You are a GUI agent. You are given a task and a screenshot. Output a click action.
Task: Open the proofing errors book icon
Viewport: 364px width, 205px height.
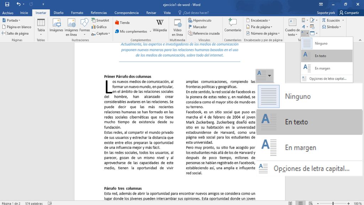[x=50, y=203]
